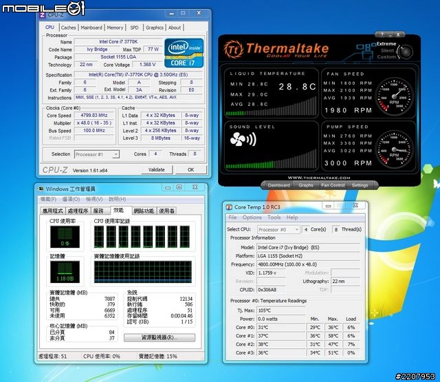Open the Graphics tab in CPU-Z

tap(155, 28)
